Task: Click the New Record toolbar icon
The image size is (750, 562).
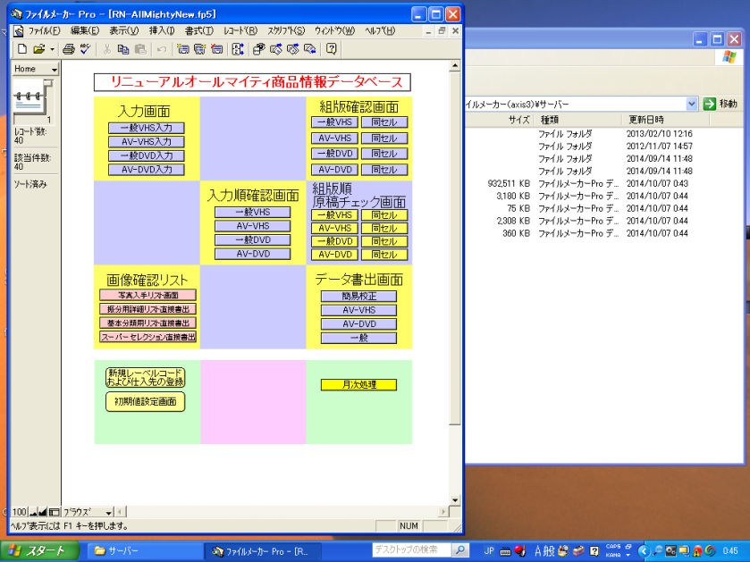Action: click(x=182, y=49)
